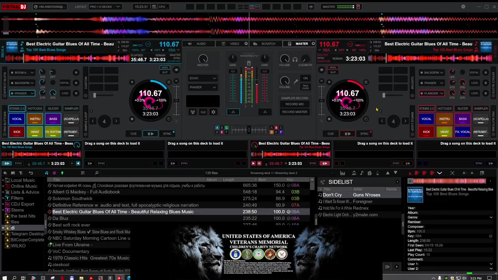Click the BOOM effect settings gear on the left deck
Screen dimensions: 498x280
pyautogui.click(x=76, y=72)
